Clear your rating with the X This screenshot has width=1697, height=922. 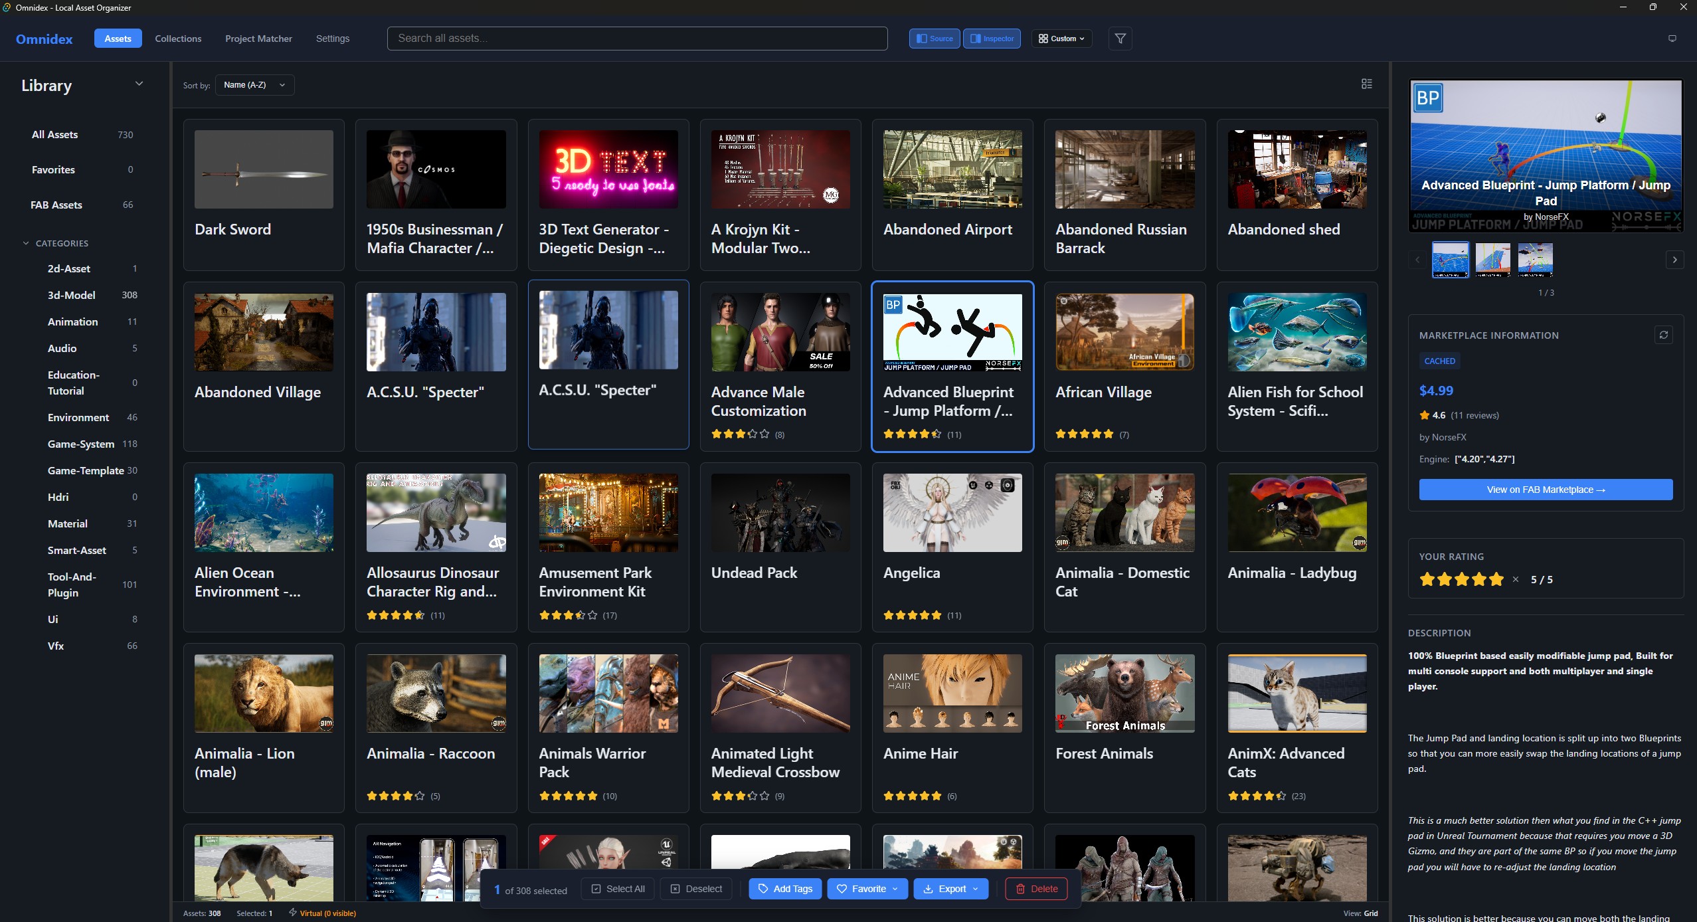point(1516,579)
